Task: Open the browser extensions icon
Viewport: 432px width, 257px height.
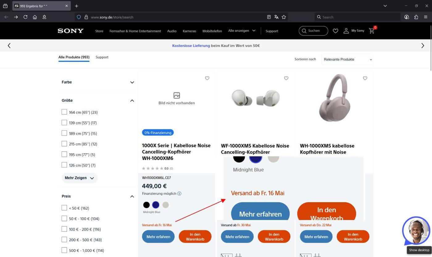Action: pos(416,17)
